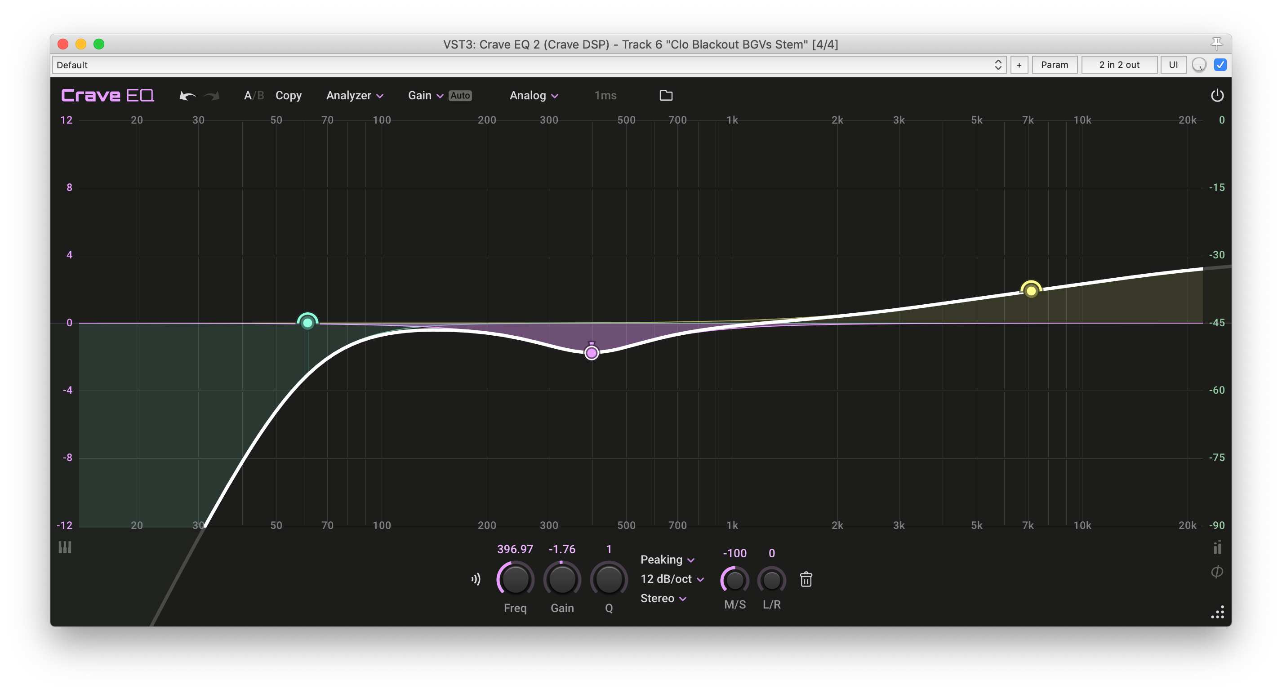Click the Crave EQ logo
Viewport: 1282px width, 693px height.
[x=107, y=96]
